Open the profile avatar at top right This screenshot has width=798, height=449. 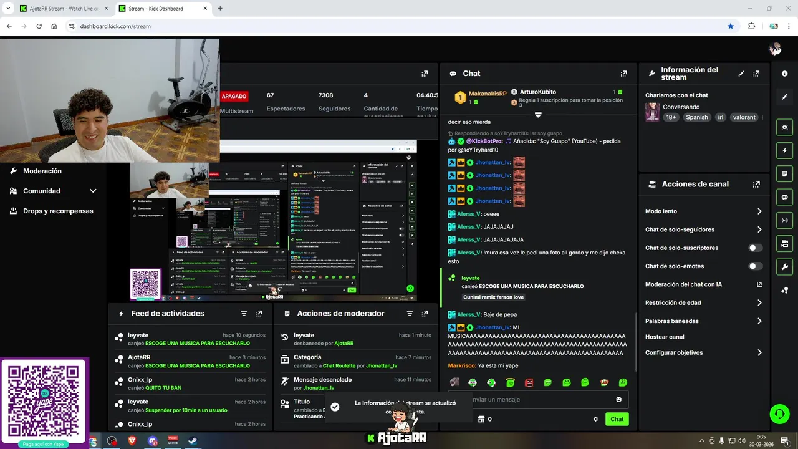click(775, 49)
